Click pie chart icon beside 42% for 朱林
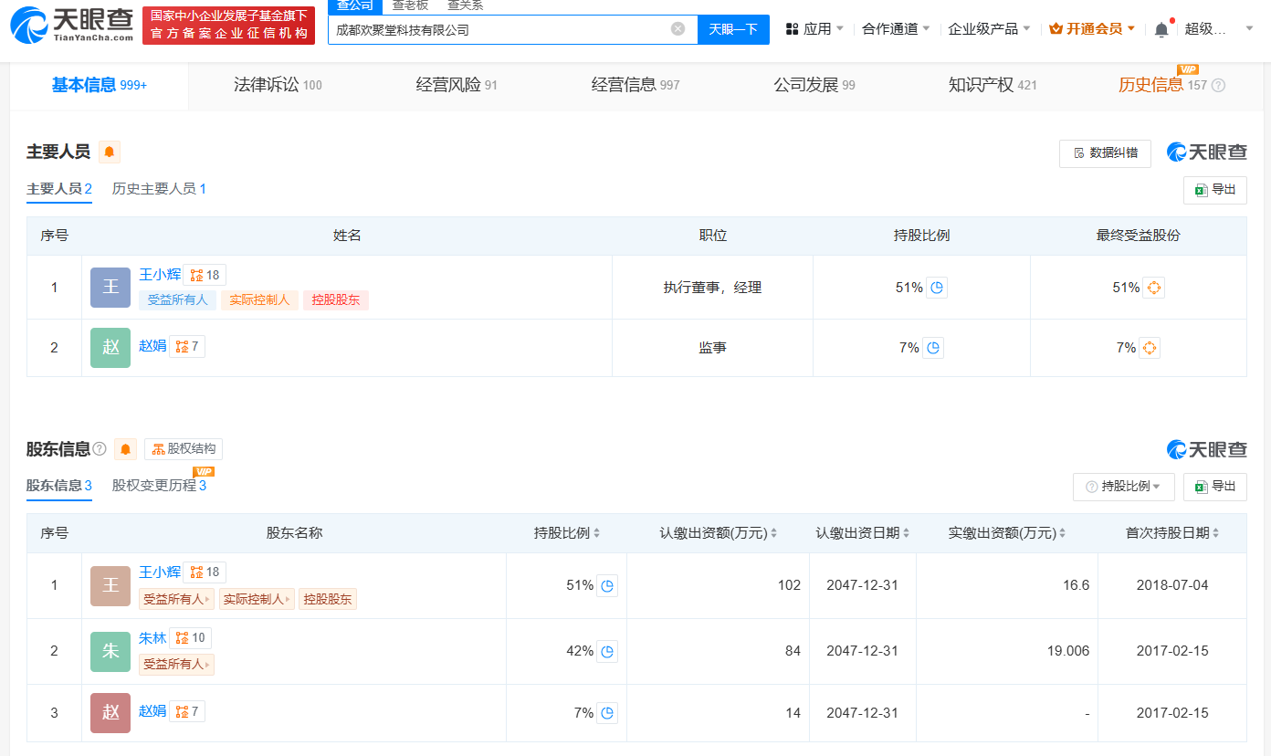 (607, 651)
